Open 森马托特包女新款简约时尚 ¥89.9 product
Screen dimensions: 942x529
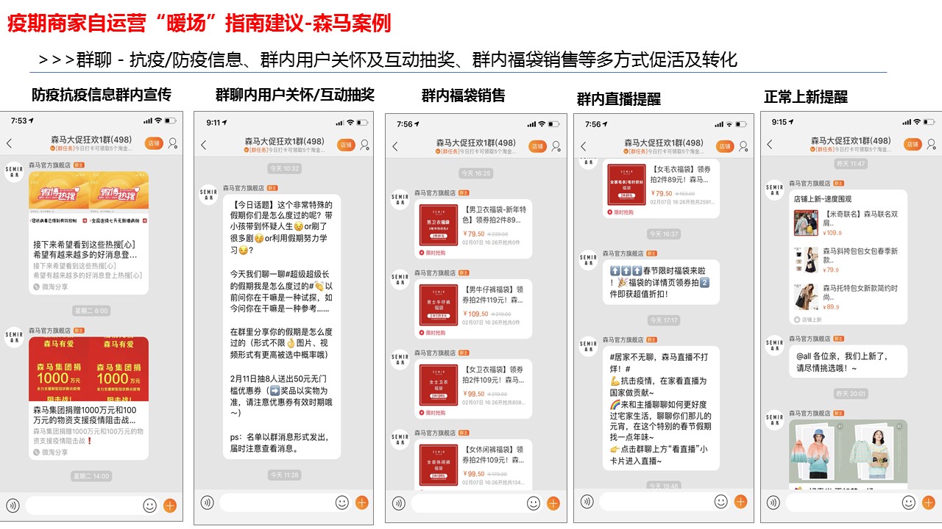coord(848,297)
